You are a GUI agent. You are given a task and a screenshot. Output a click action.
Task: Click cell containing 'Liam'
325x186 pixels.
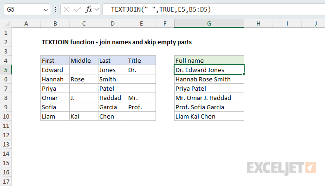click(55, 116)
